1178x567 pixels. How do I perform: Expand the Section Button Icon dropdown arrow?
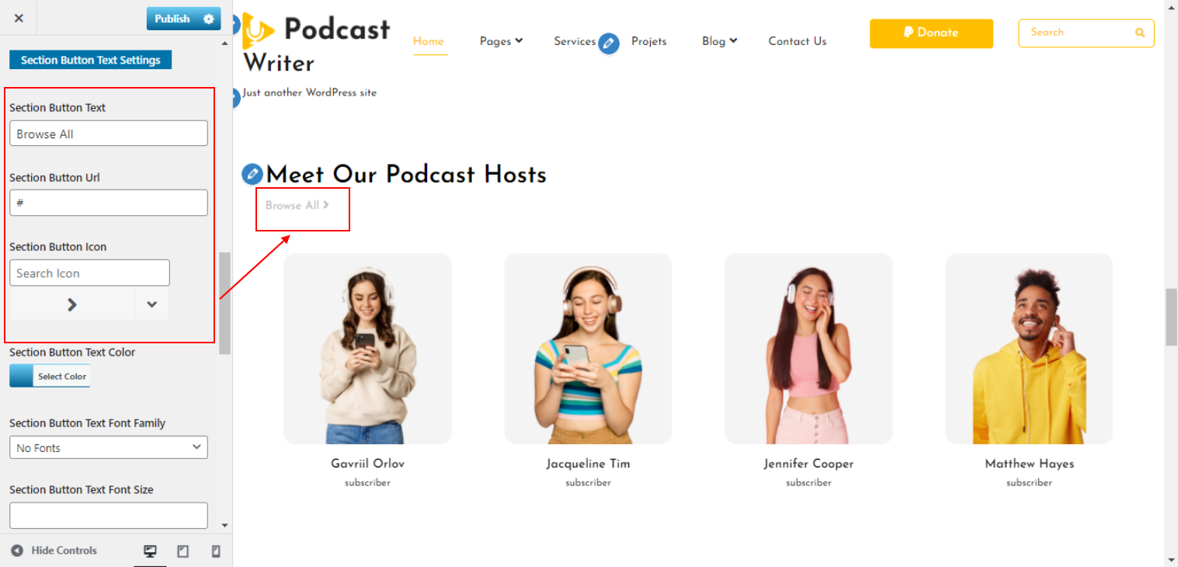point(151,304)
